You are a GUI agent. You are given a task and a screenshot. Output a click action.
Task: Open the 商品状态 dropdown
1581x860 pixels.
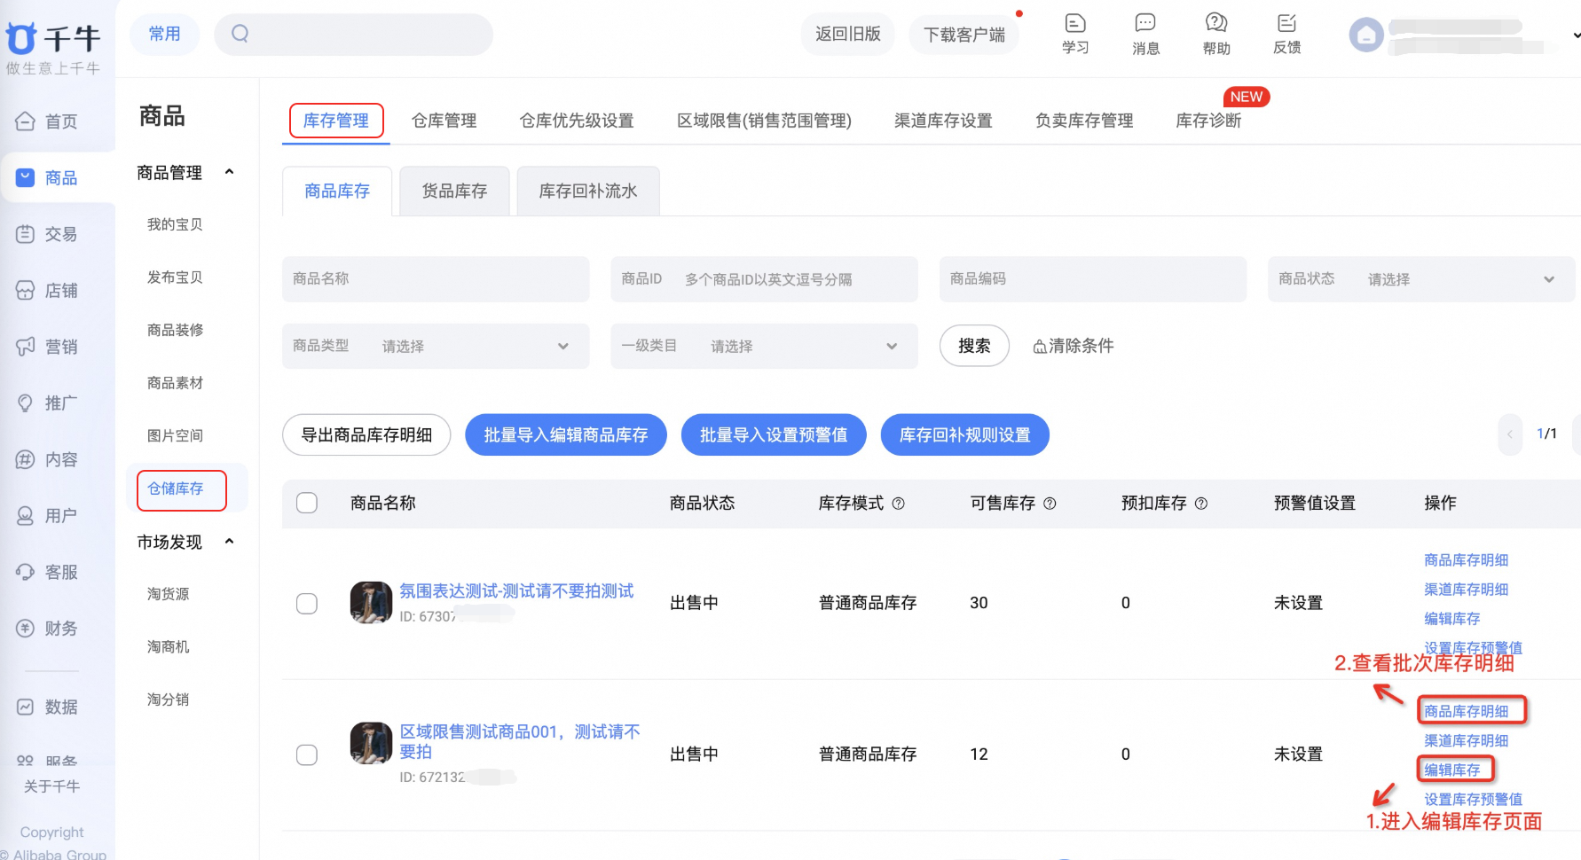(x=1420, y=279)
